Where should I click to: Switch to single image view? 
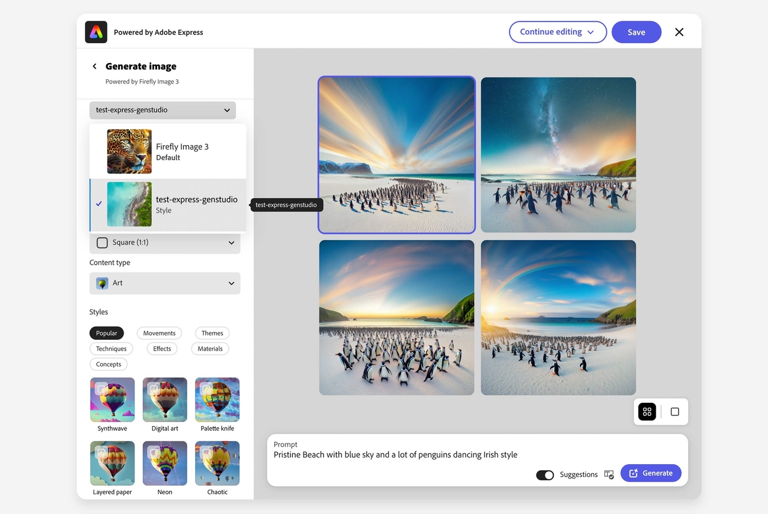[674, 412]
